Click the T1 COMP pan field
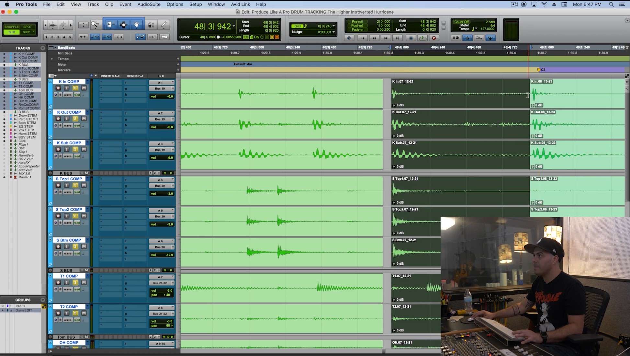 tap(162, 295)
